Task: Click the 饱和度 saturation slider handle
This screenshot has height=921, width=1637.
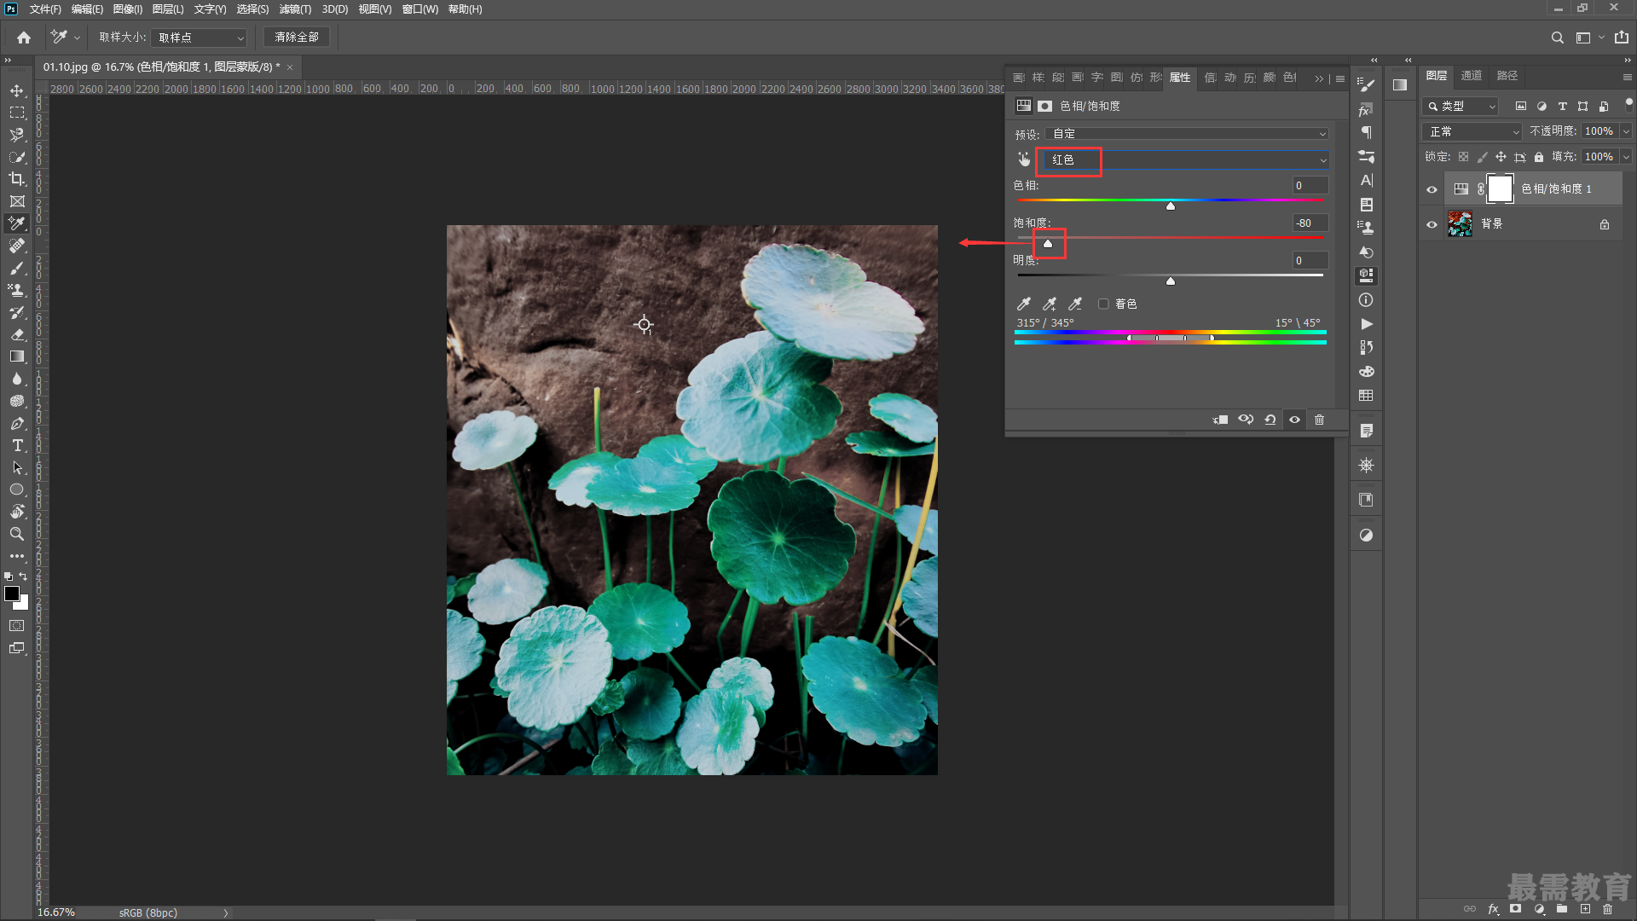Action: pos(1048,244)
